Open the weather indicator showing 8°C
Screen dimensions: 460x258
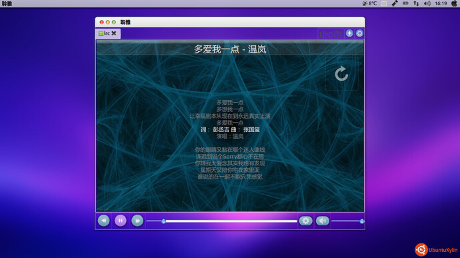369,3
